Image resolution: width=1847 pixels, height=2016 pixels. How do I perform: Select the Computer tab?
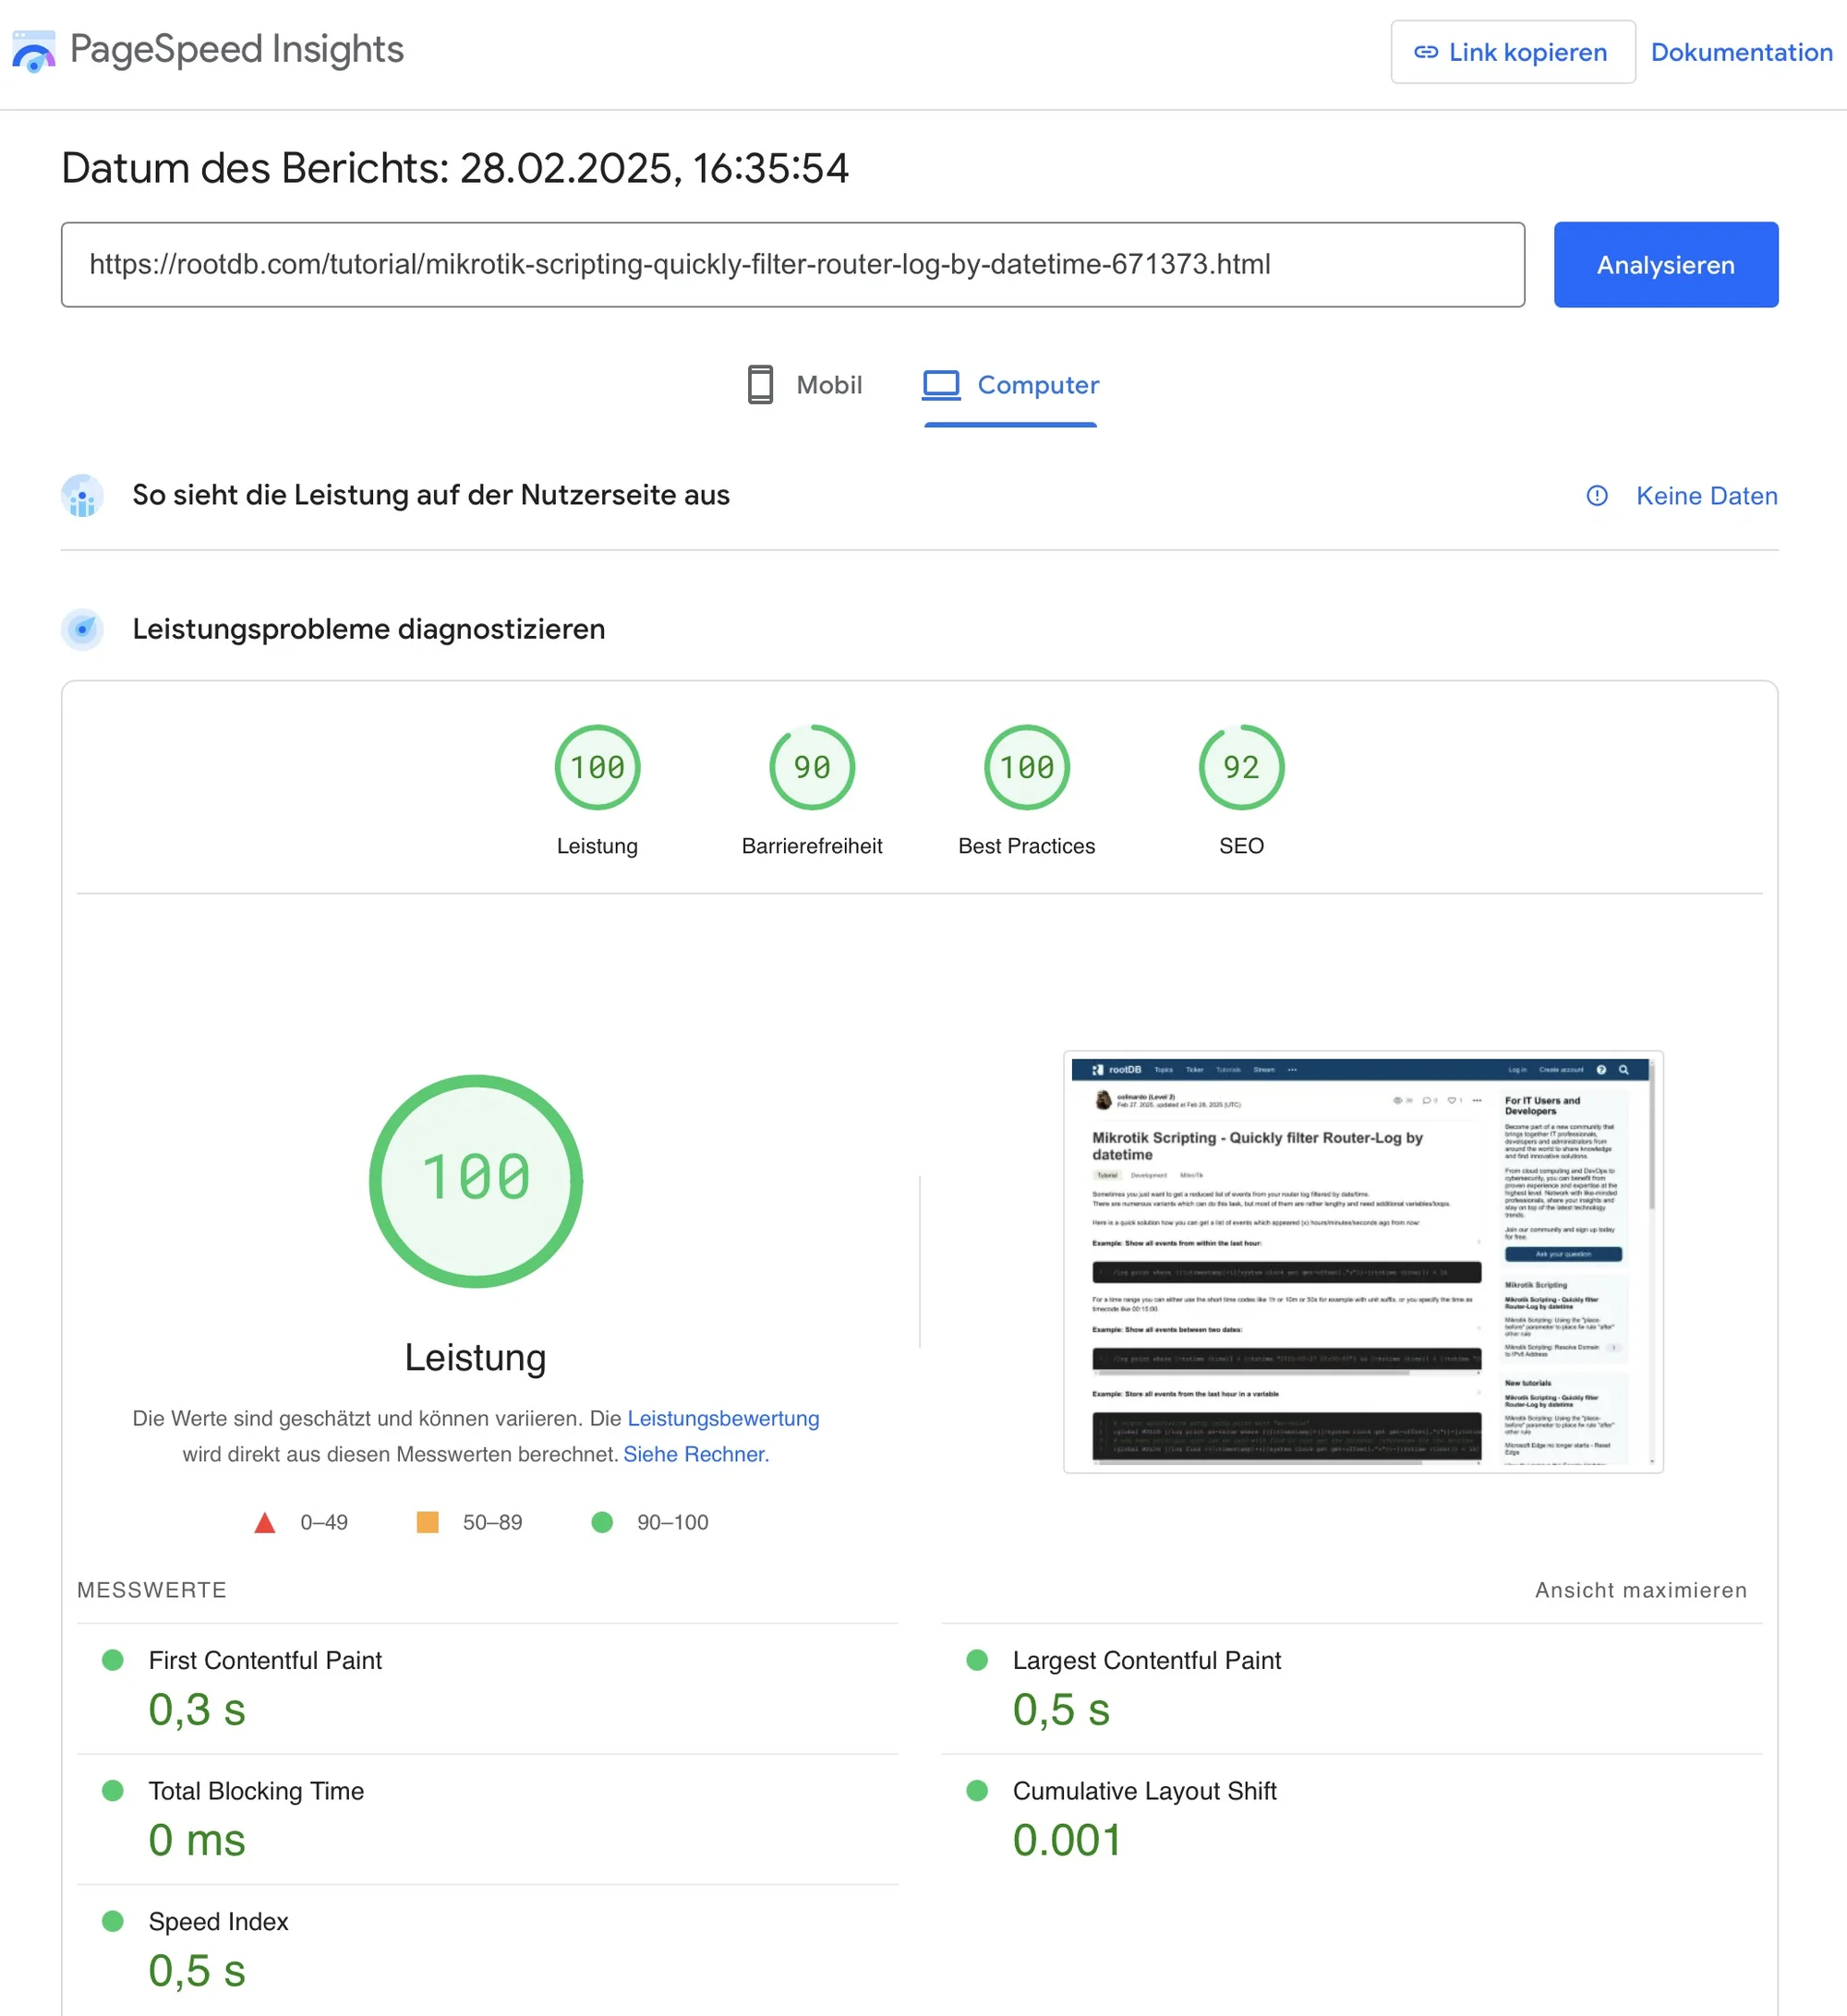click(1010, 385)
